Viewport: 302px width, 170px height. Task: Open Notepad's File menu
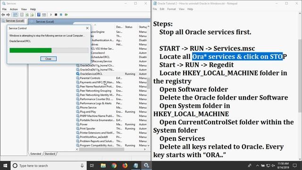point(155,9)
